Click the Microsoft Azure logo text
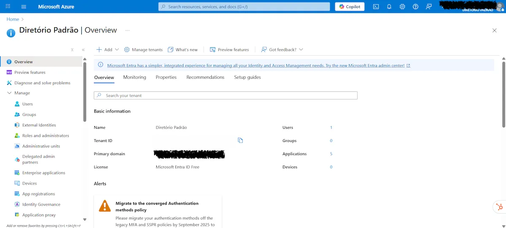 pyautogui.click(x=55, y=7)
